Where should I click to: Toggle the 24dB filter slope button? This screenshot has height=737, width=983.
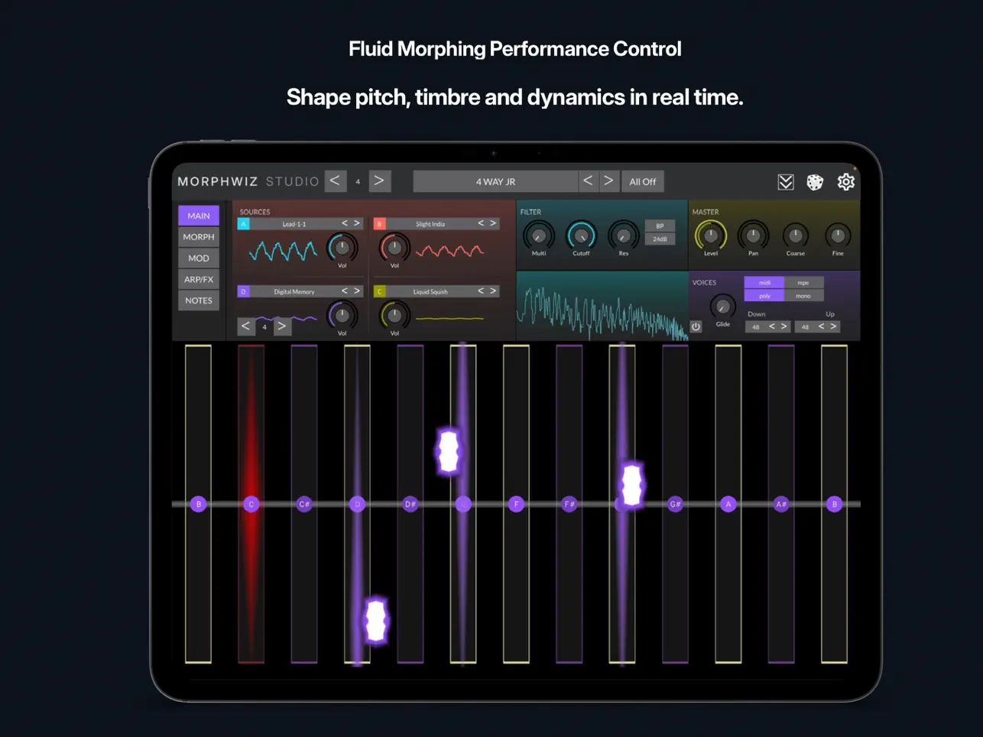click(x=660, y=239)
